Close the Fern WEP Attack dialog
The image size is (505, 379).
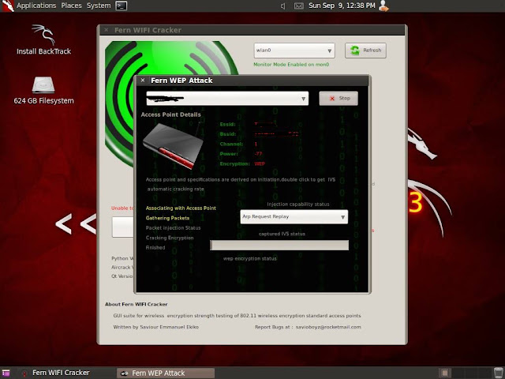pos(143,81)
